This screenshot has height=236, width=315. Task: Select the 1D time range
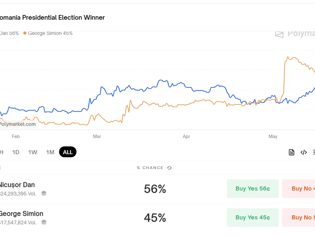pyautogui.click(x=16, y=152)
